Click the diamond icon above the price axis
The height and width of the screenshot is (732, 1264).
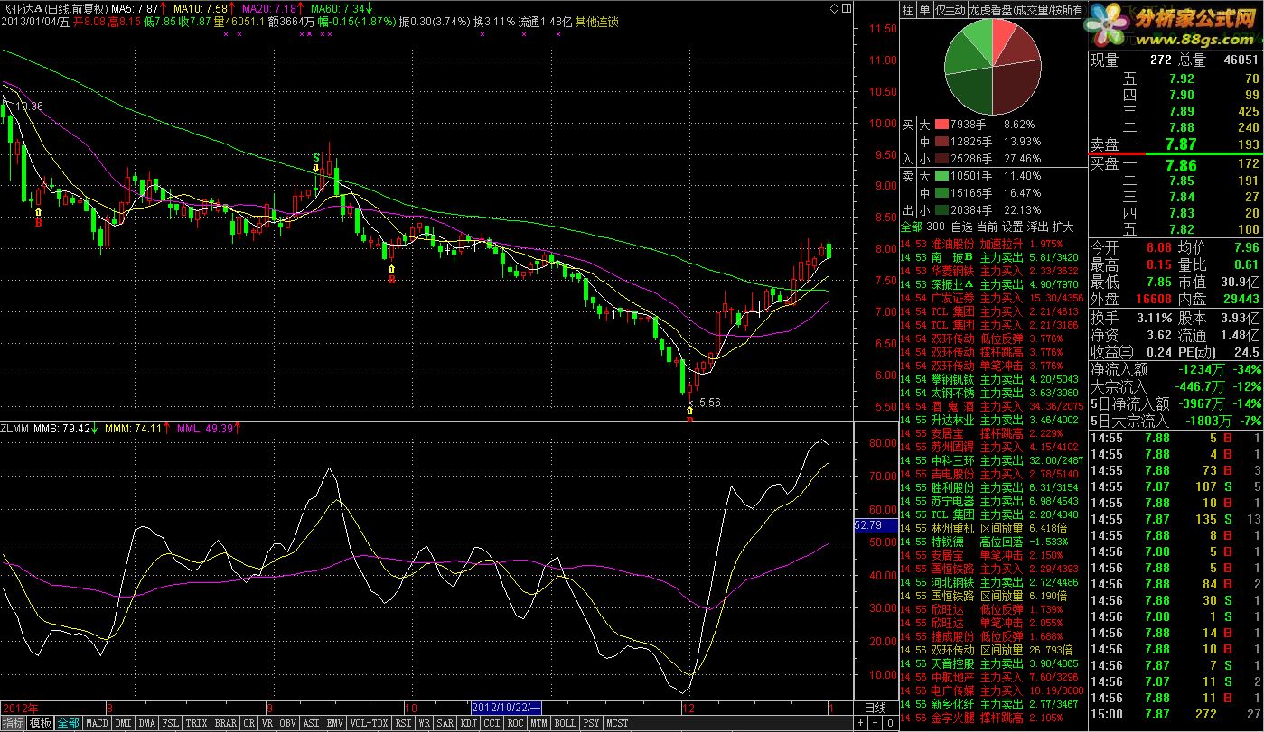832,7
